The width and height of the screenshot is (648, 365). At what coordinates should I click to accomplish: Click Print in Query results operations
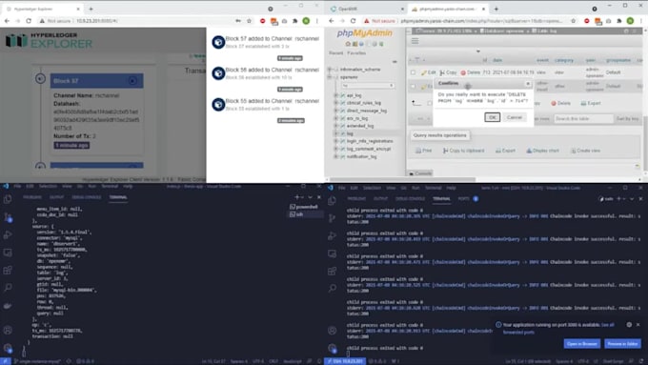424,151
